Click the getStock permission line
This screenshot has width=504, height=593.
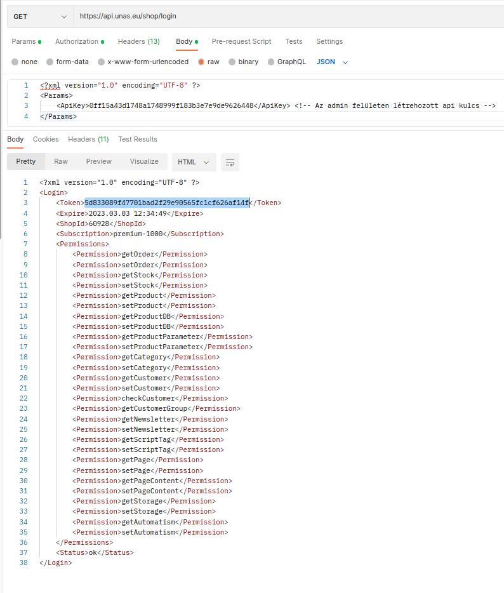pos(140,276)
